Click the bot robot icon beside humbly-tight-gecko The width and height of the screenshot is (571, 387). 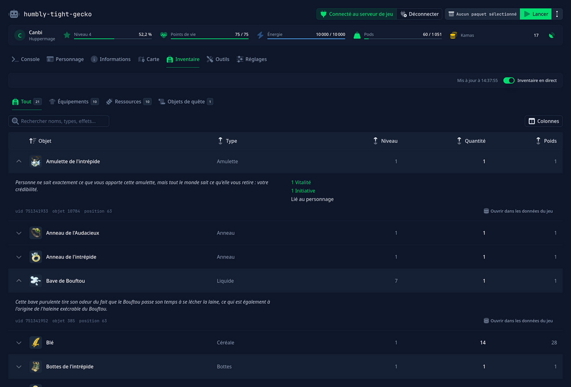pyautogui.click(x=14, y=14)
